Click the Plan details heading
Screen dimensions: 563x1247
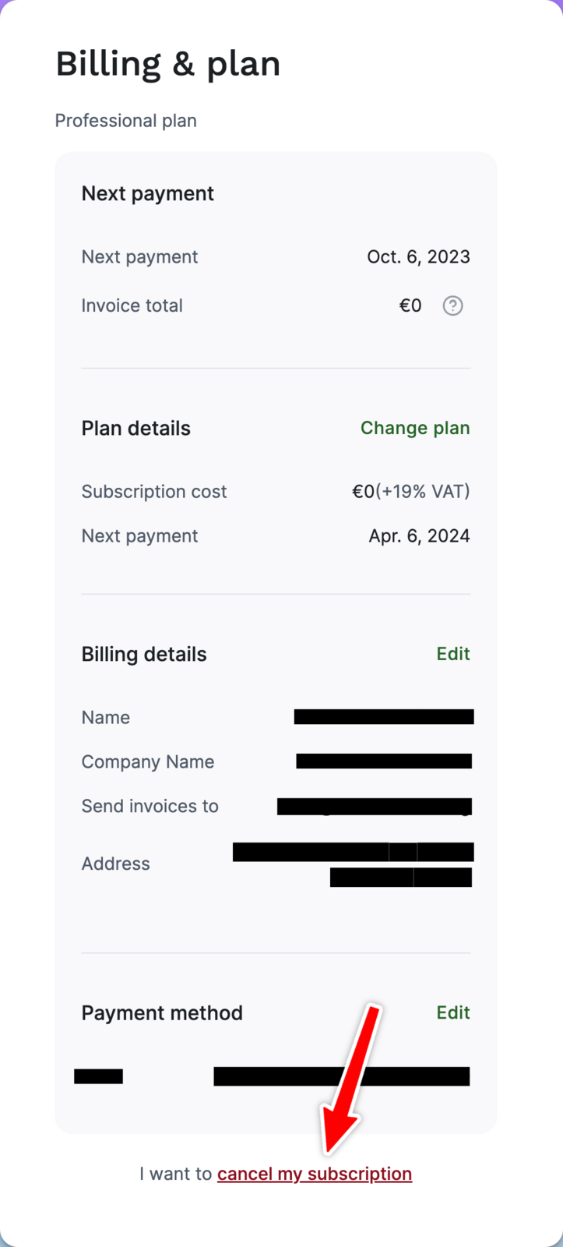point(135,428)
